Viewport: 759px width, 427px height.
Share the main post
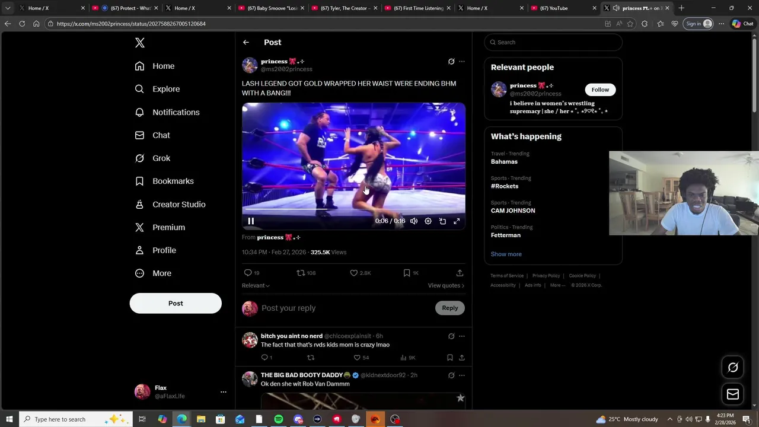[x=460, y=273]
